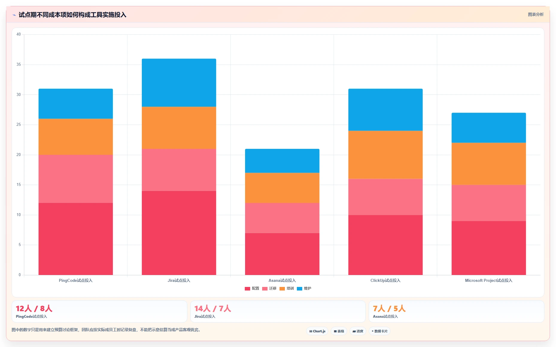Click the 图表分析 label in the header

[x=536, y=14]
